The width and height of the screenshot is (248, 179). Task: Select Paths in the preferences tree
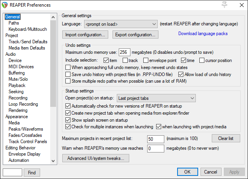point(14,23)
